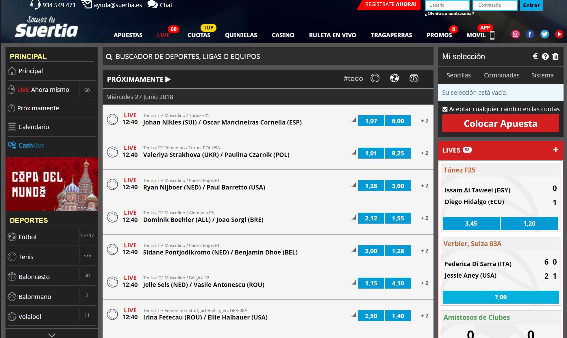Image resolution: width=567 pixels, height=338 pixels.
Task: Click the Chat speech bubble icon
Action: pos(152,5)
